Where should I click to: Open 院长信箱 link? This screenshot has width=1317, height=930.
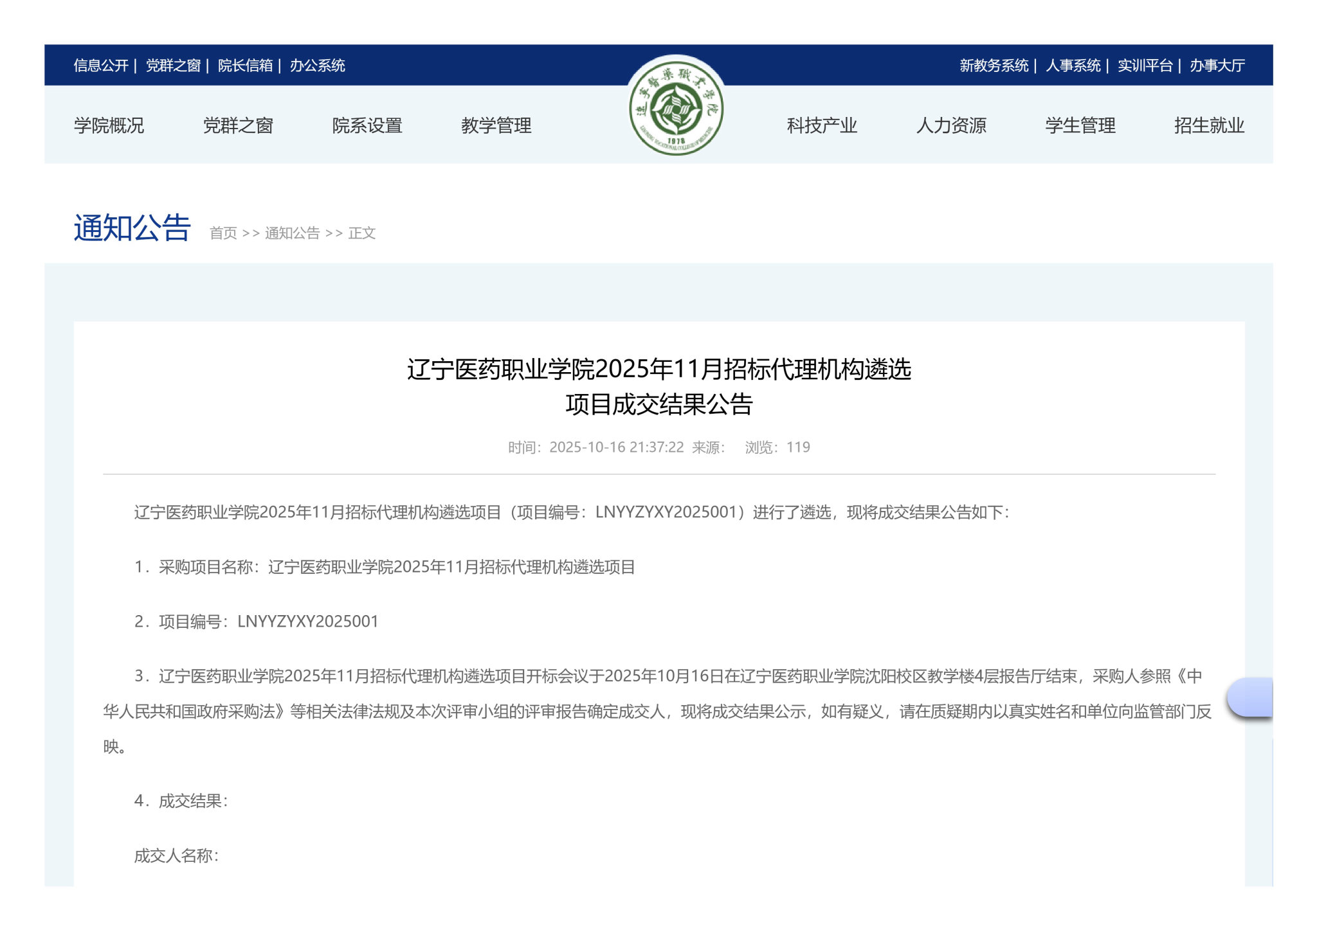[245, 66]
